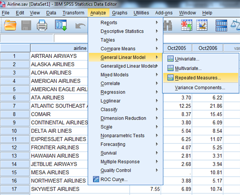
Task: Click the Open data document folder icon
Action: pyautogui.click(x=10, y=25)
